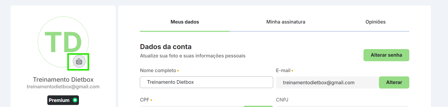Click the E-mail field with treinamentodietbox@gmail.com
448x107 pixels.
click(x=327, y=82)
